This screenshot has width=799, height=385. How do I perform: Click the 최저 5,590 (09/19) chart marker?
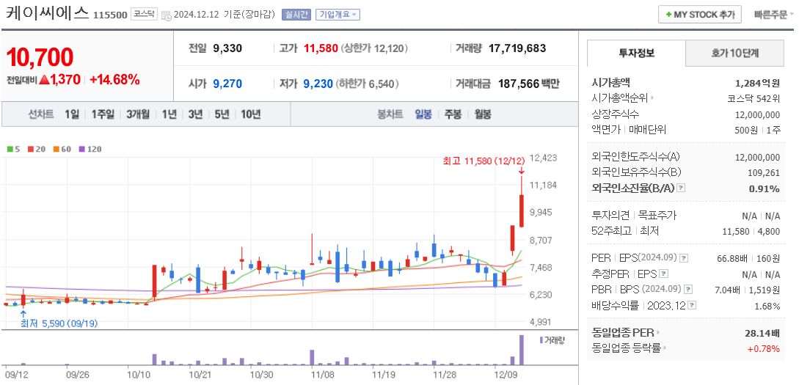coord(59,323)
